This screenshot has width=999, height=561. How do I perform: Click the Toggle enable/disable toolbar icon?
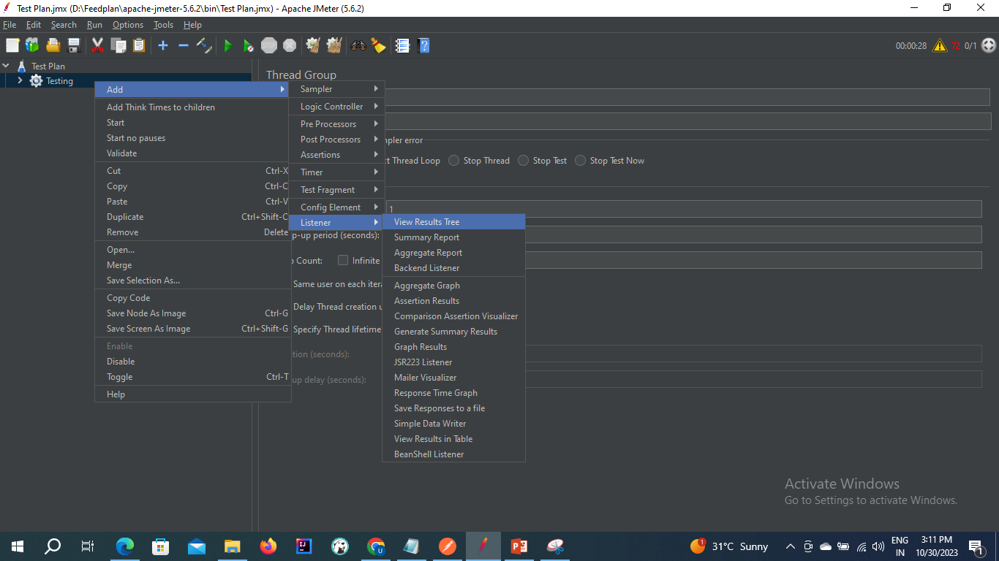coord(205,45)
